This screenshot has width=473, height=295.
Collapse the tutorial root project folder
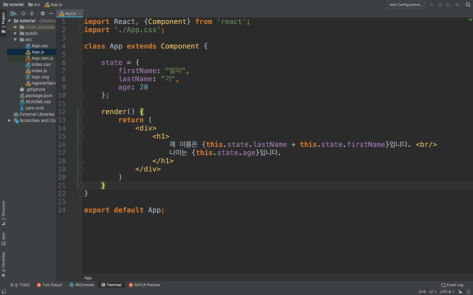(10, 21)
